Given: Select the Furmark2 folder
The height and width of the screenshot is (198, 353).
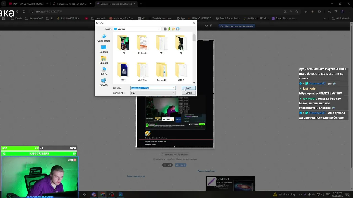Looking at the screenshot, I should coord(162,72).
